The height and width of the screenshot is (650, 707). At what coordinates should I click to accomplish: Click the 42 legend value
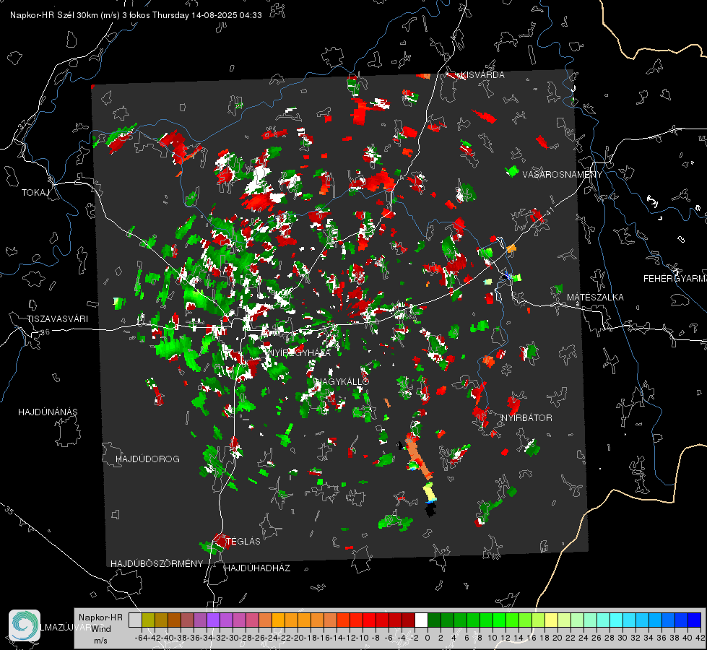(x=701, y=638)
